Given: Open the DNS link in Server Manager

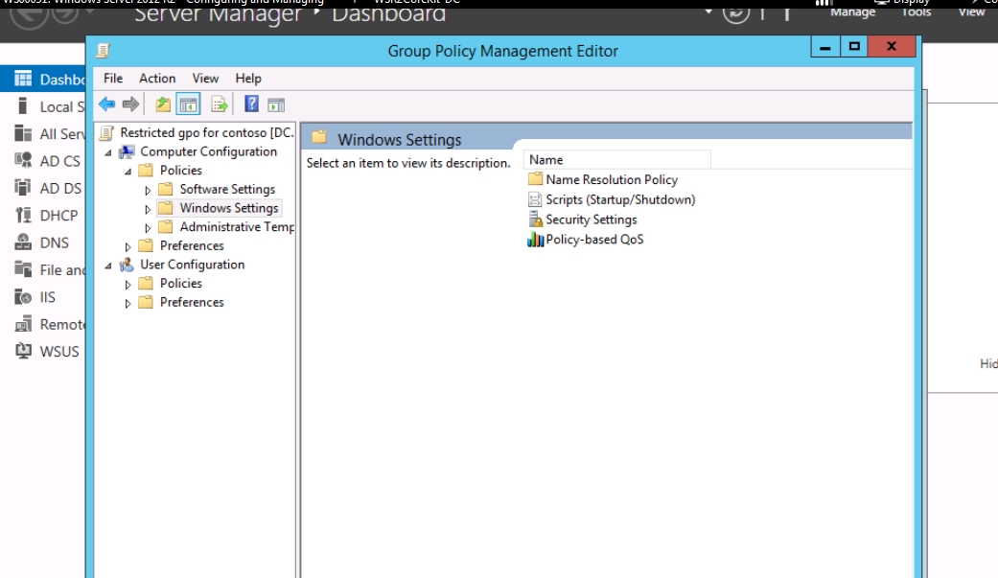Looking at the screenshot, I should [x=54, y=243].
